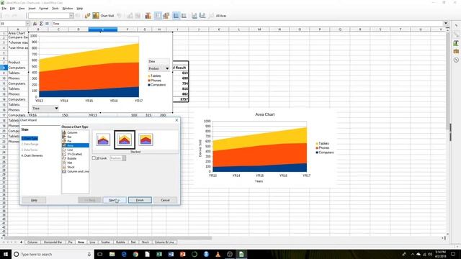Click the Sum sigma icon
This screenshot has width=461, height=259.
[x=41, y=24]
